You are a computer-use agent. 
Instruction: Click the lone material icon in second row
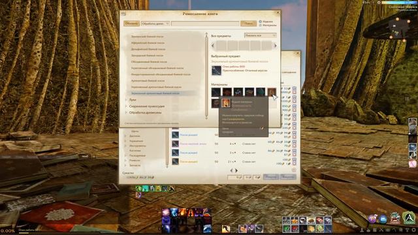tap(216, 103)
